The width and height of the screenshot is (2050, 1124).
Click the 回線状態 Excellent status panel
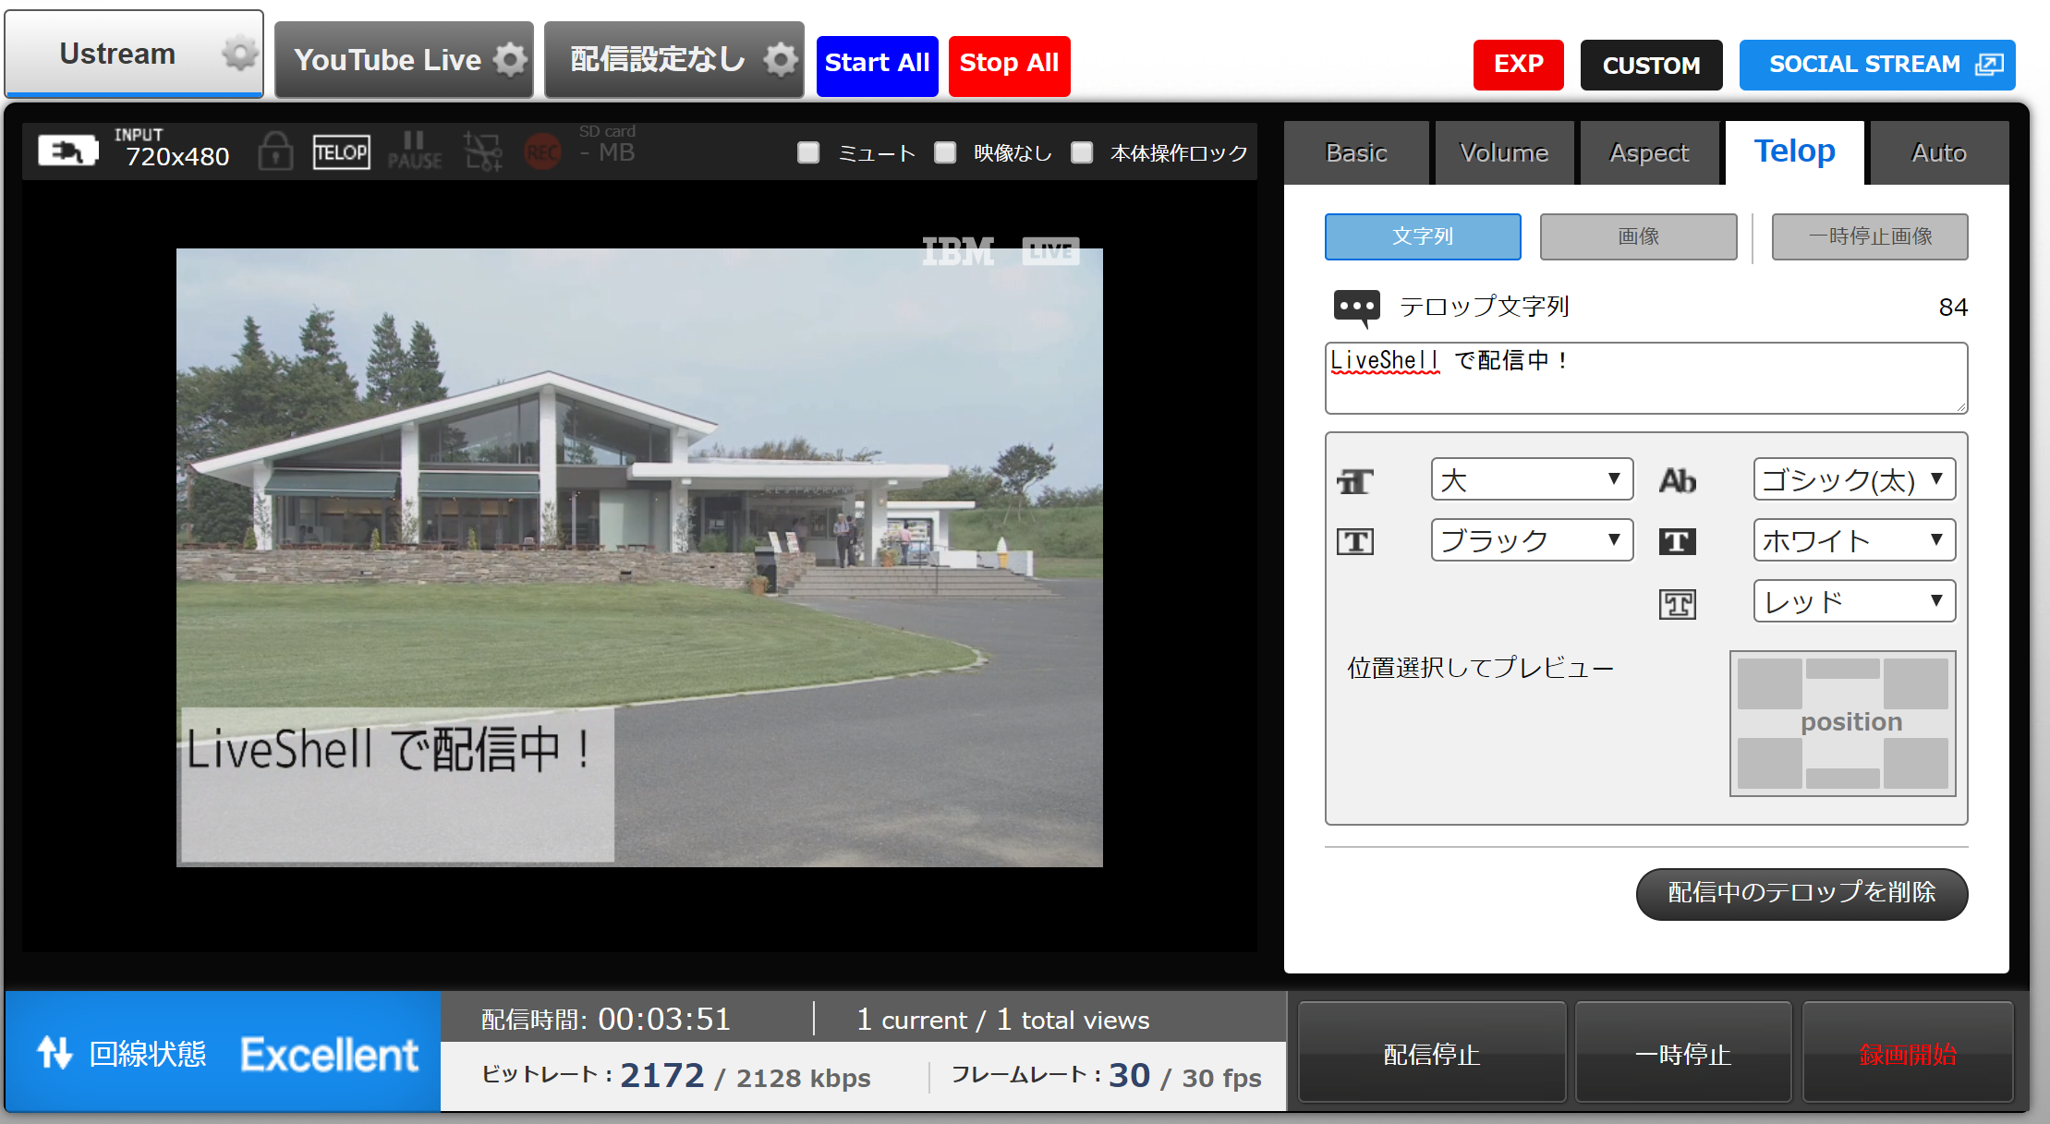tap(224, 1052)
